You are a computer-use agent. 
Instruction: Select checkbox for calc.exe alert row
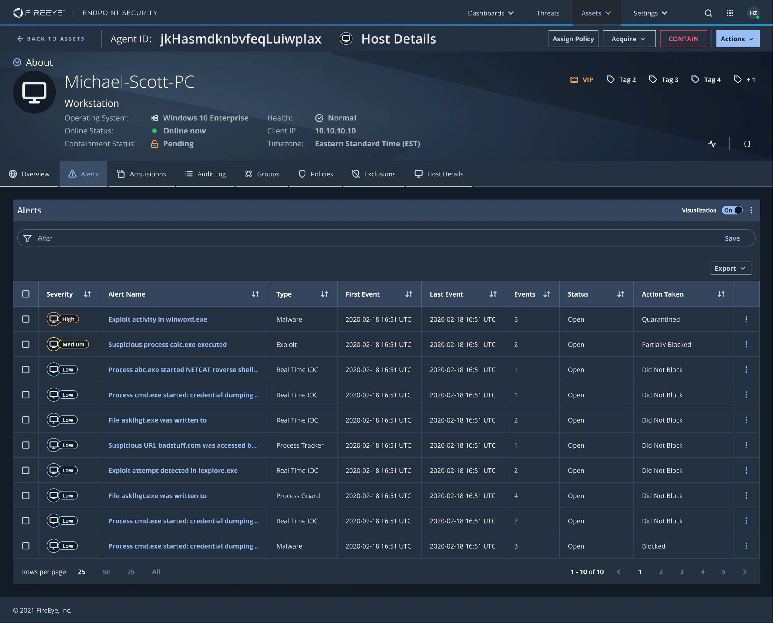click(26, 344)
